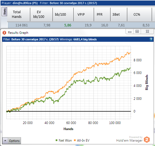155x146 pixels.
Task: Select the 7,61 3Bet value
Action: tap(121, 25)
